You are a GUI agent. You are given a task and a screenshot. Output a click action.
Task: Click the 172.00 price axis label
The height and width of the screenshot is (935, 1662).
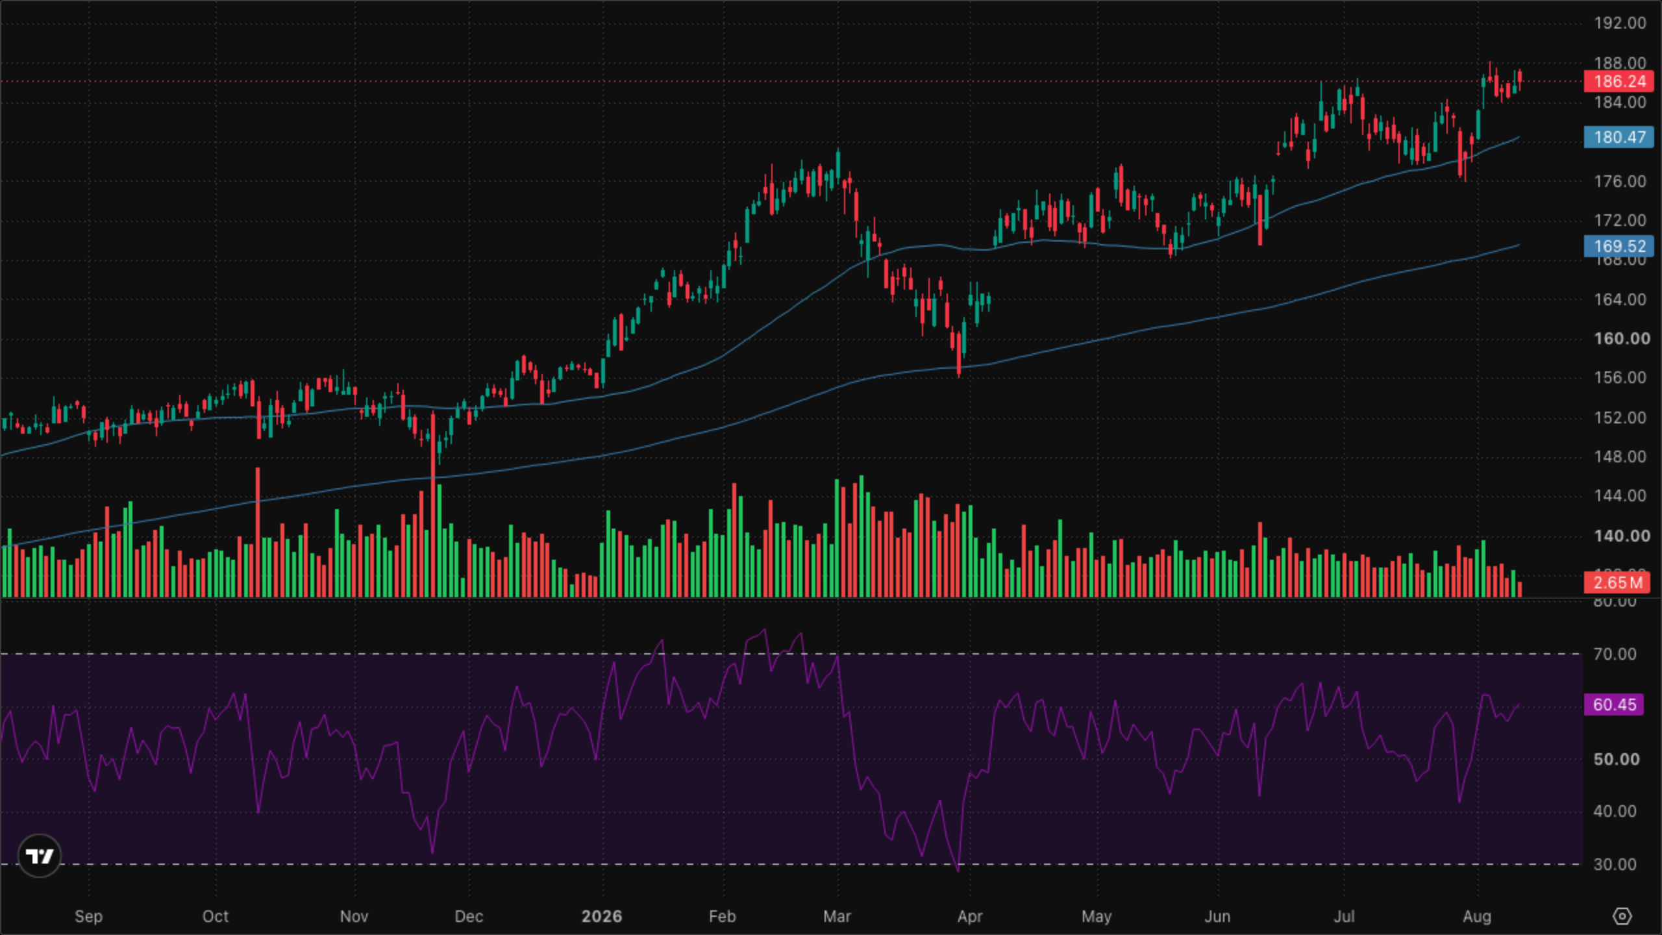(x=1620, y=220)
